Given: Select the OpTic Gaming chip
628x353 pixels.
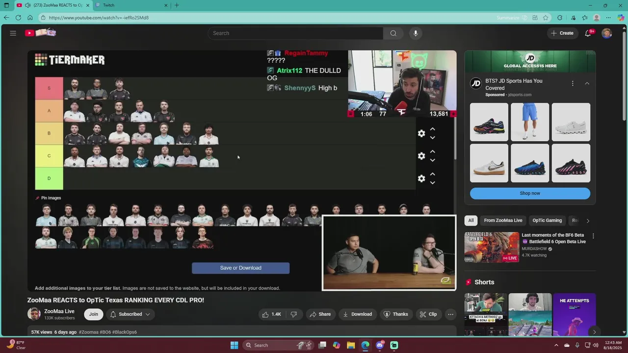Looking at the screenshot, I should point(547,221).
